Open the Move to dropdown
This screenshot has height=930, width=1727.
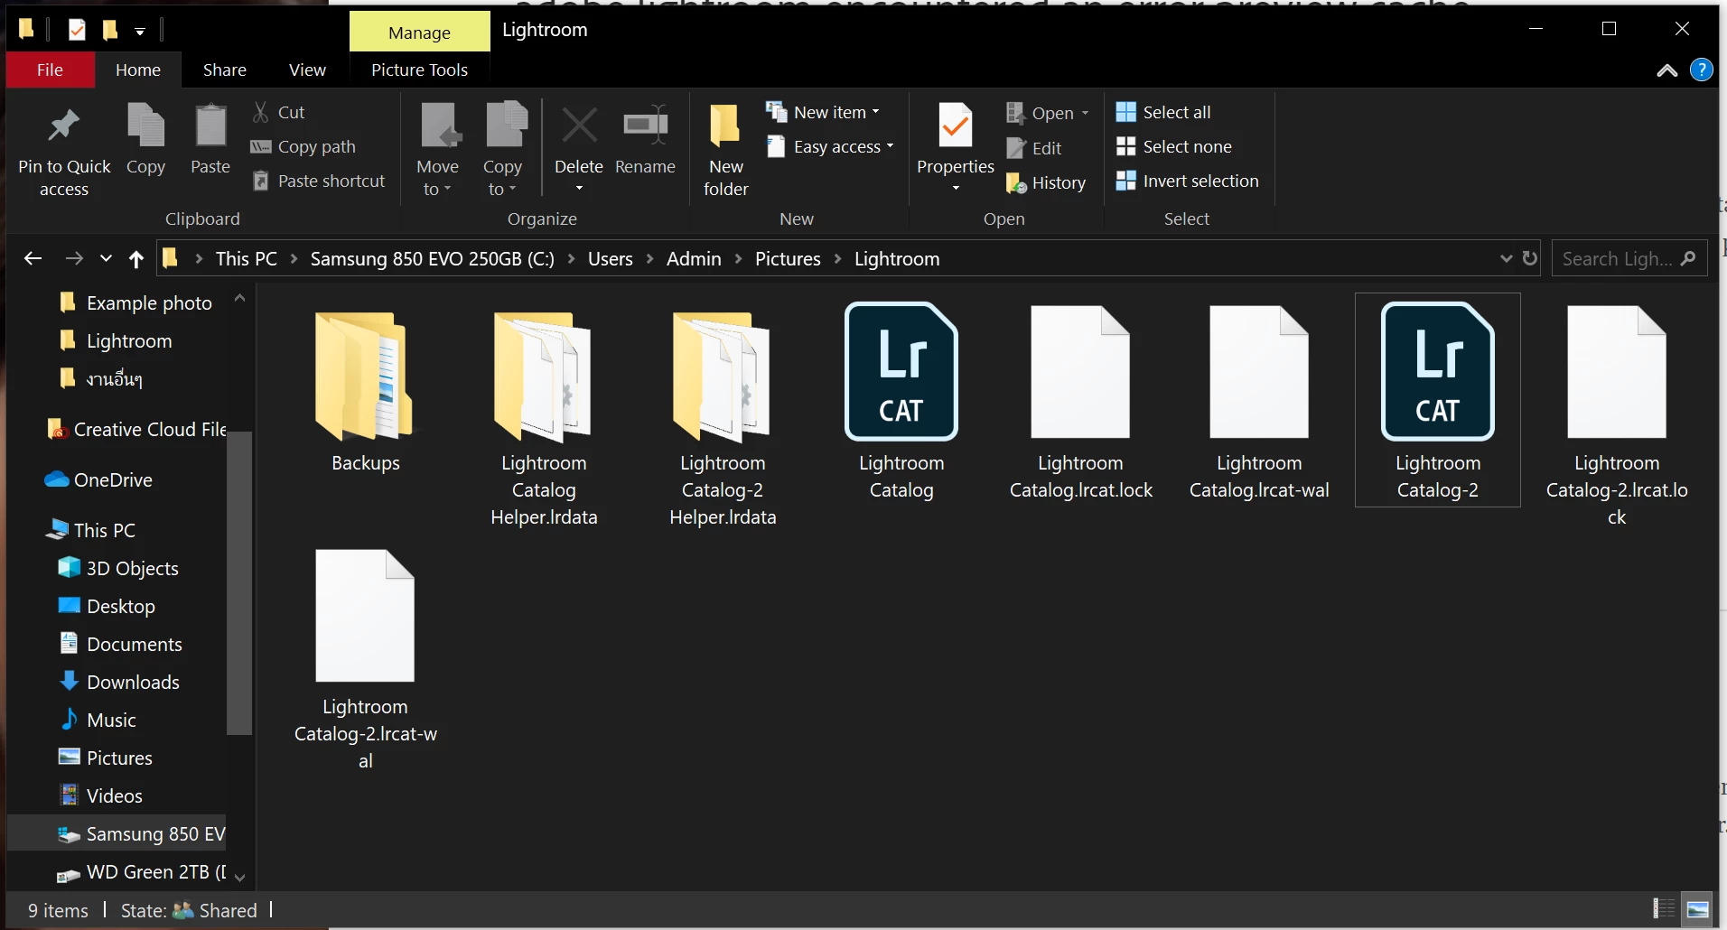click(437, 150)
